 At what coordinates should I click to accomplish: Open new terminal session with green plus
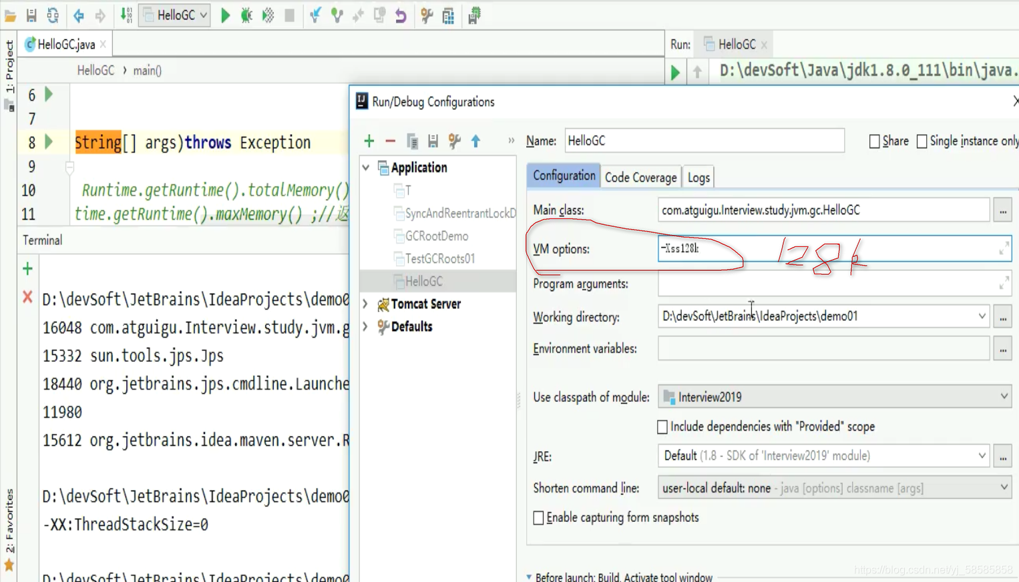(27, 269)
